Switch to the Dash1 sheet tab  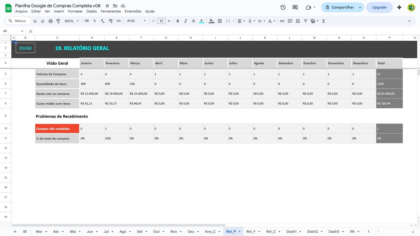tap(291, 232)
